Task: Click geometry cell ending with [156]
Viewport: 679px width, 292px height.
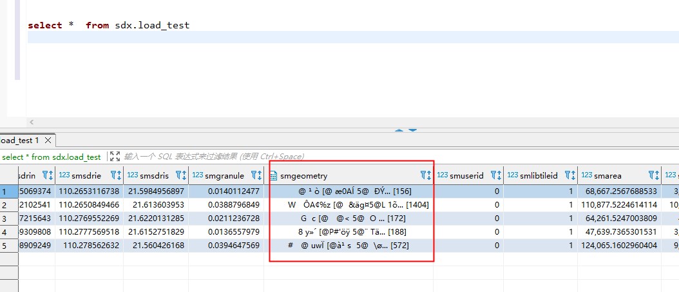Action: tap(349, 191)
